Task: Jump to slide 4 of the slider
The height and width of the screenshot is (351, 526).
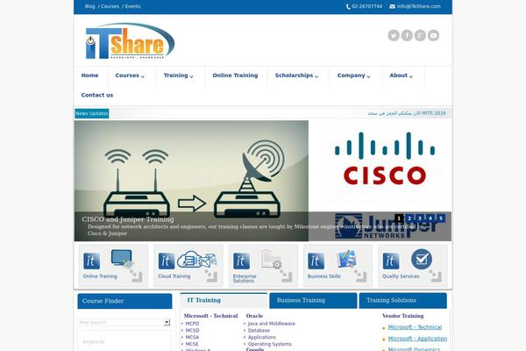Action: [x=430, y=218]
